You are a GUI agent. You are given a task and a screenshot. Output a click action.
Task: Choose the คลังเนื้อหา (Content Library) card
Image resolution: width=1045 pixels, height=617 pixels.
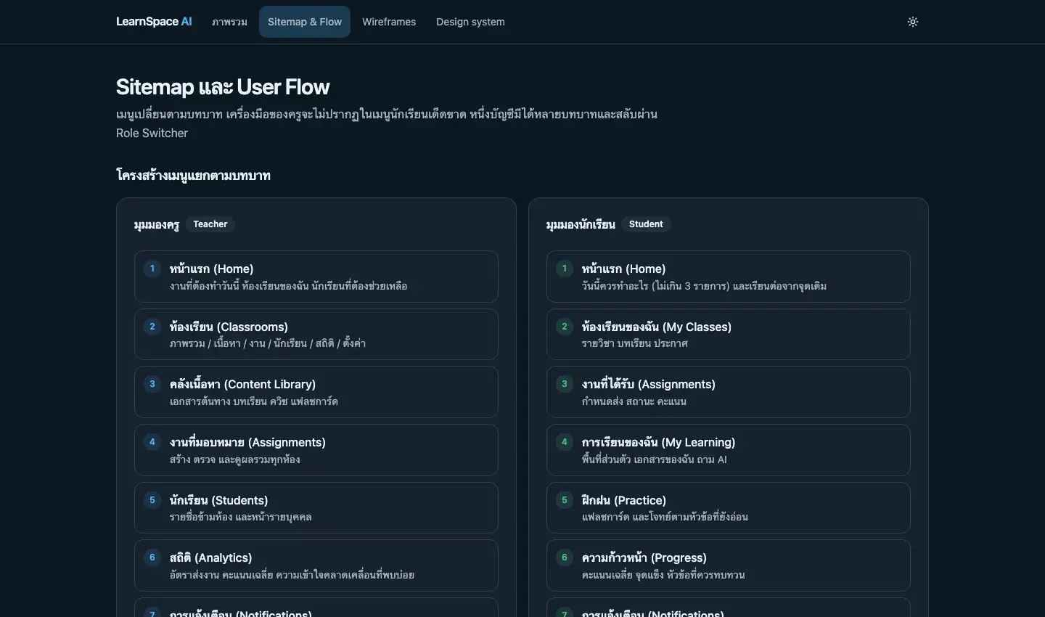click(316, 392)
